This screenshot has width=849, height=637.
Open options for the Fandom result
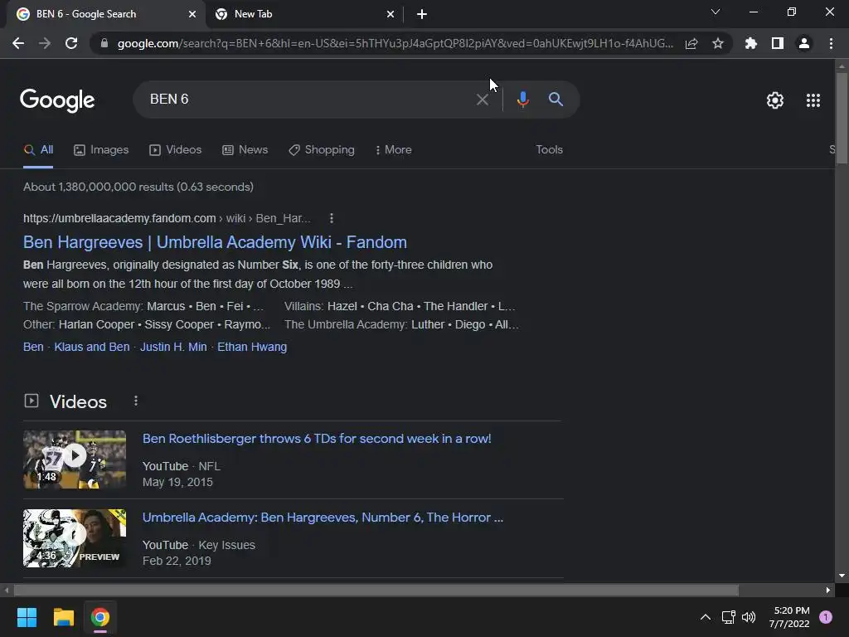(332, 218)
